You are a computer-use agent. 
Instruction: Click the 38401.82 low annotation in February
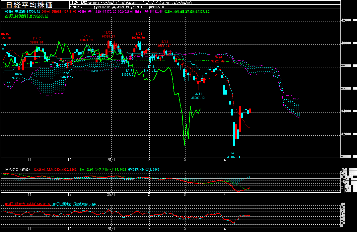coord(150,68)
